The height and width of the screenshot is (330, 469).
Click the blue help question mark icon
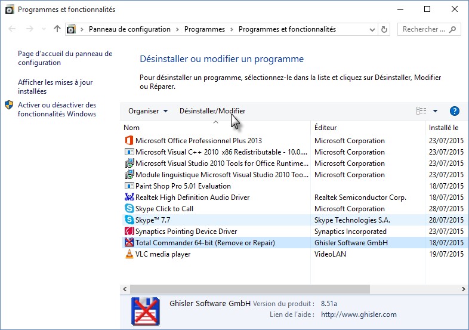454,111
